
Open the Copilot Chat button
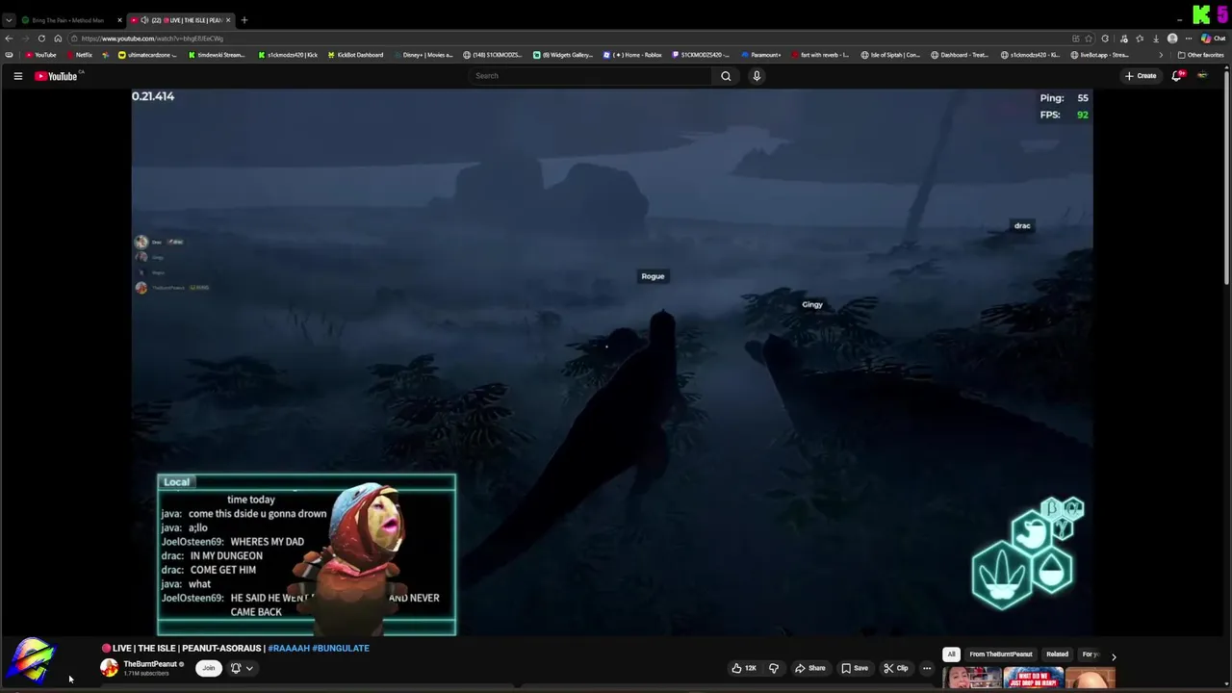[x=1213, y=38]
